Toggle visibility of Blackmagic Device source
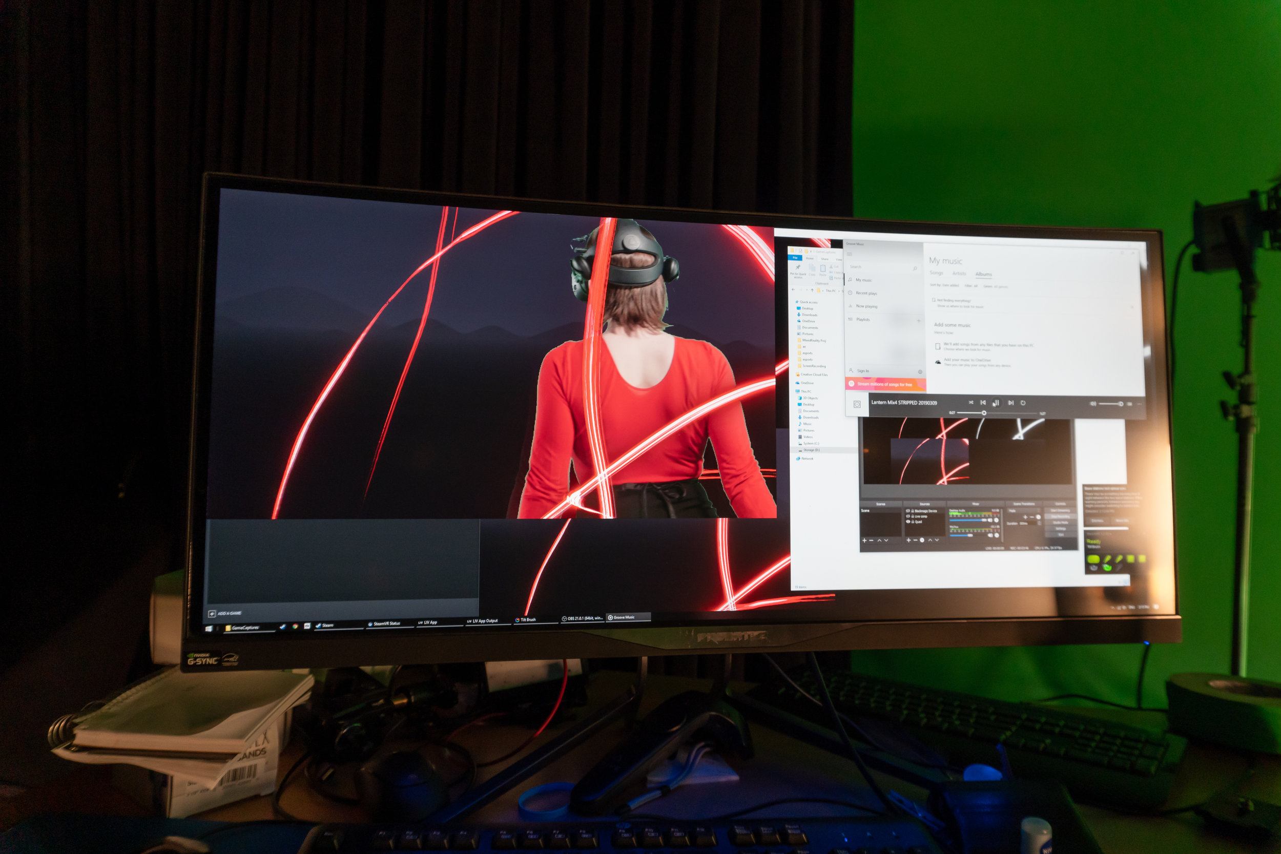 click(908, 511)
